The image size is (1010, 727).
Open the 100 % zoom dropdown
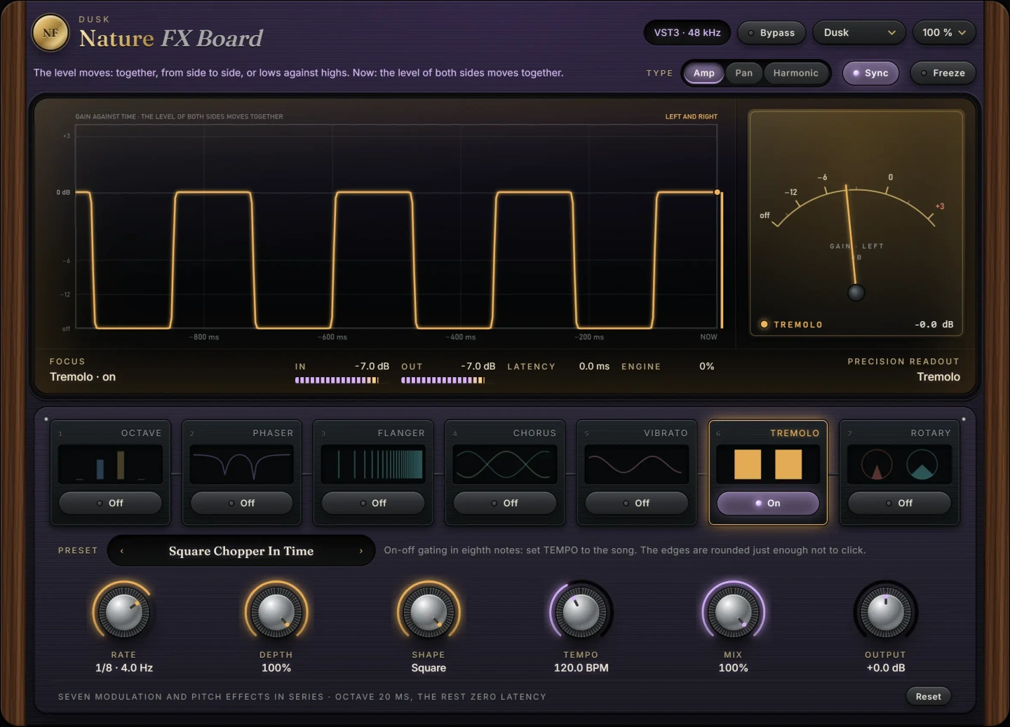coord(944,33)
